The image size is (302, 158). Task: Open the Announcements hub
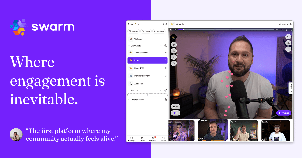click(x=147, y=53)
